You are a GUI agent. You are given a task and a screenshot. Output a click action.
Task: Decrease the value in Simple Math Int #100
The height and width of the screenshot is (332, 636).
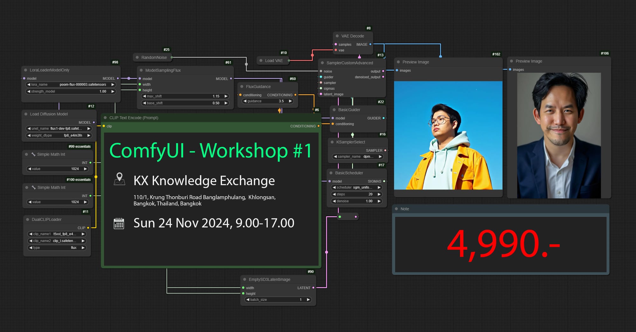[x=30, y=202]
